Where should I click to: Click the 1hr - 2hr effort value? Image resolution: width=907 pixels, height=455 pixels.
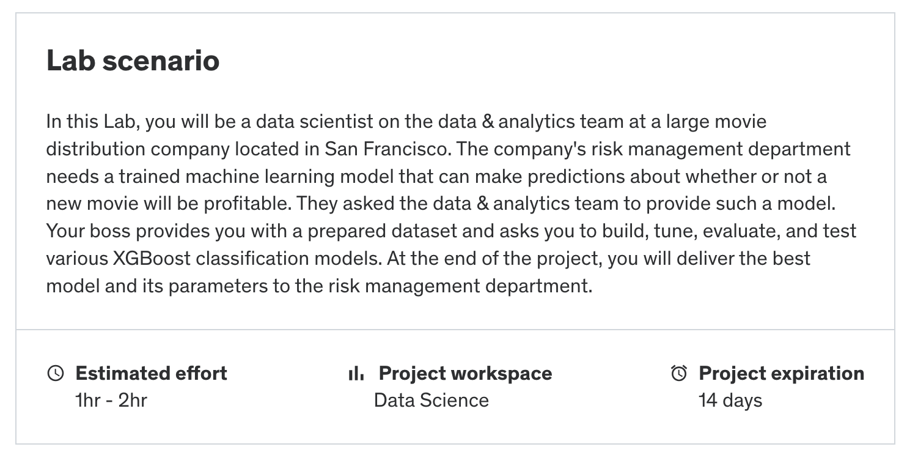tap(111, 401)
